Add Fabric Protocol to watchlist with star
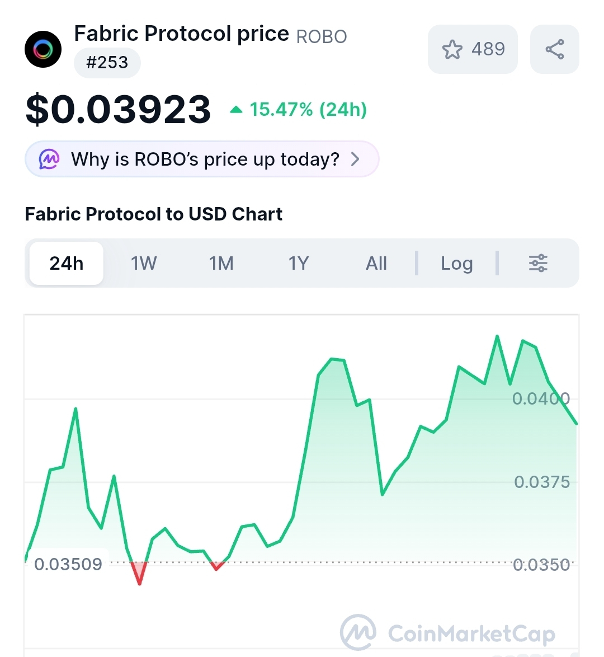Viewport: 604px width, 657px height. pos(452,49)
